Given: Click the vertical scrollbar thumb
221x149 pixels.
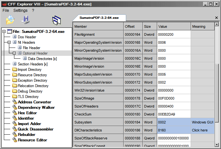Looking at the screenshot, I should [x=217, y=93].
